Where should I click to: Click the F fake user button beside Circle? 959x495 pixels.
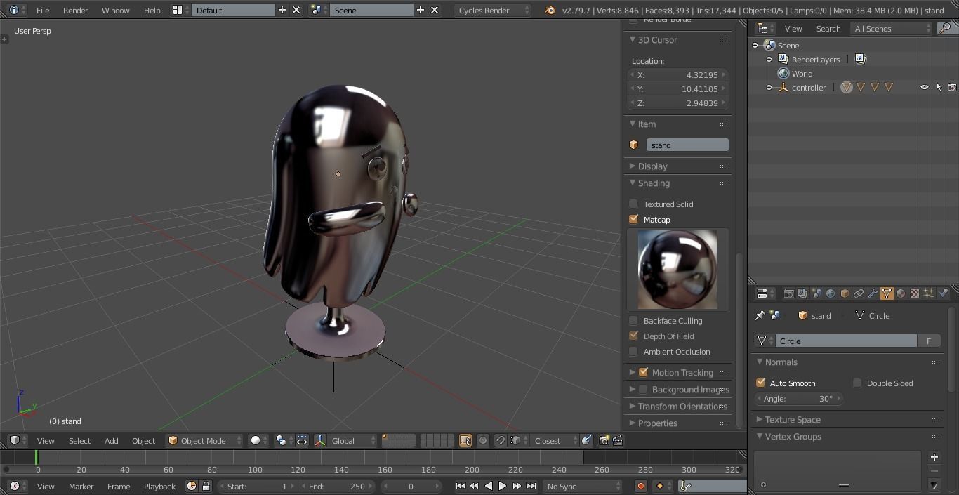point(929,341)
